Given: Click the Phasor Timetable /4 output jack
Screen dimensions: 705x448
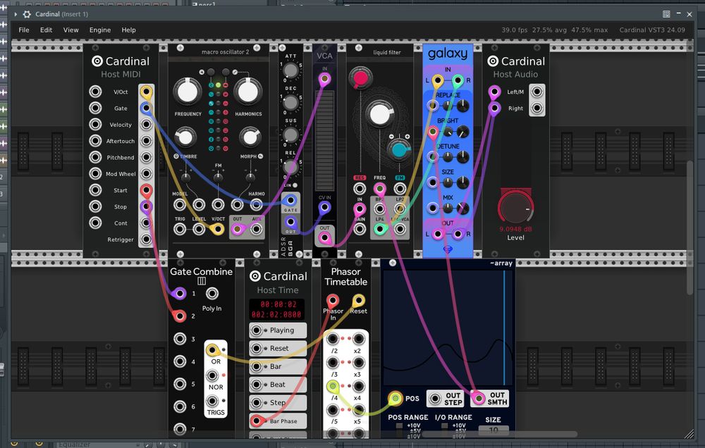Looking at the screenshot, I should tap(333, 386).
